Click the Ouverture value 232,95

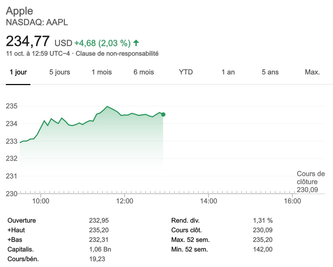pos(99,220)
